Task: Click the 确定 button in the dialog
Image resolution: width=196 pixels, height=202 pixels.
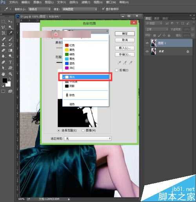Action: pyautogui.click(x=125, y=34)
